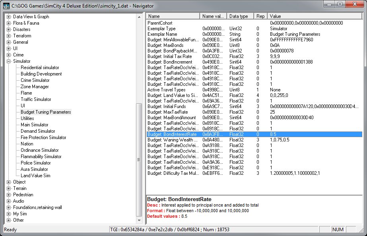
Task: Select Budget: Difficulty Tax Mul... row
Action: pyautogui.click(x=254, y=173)
